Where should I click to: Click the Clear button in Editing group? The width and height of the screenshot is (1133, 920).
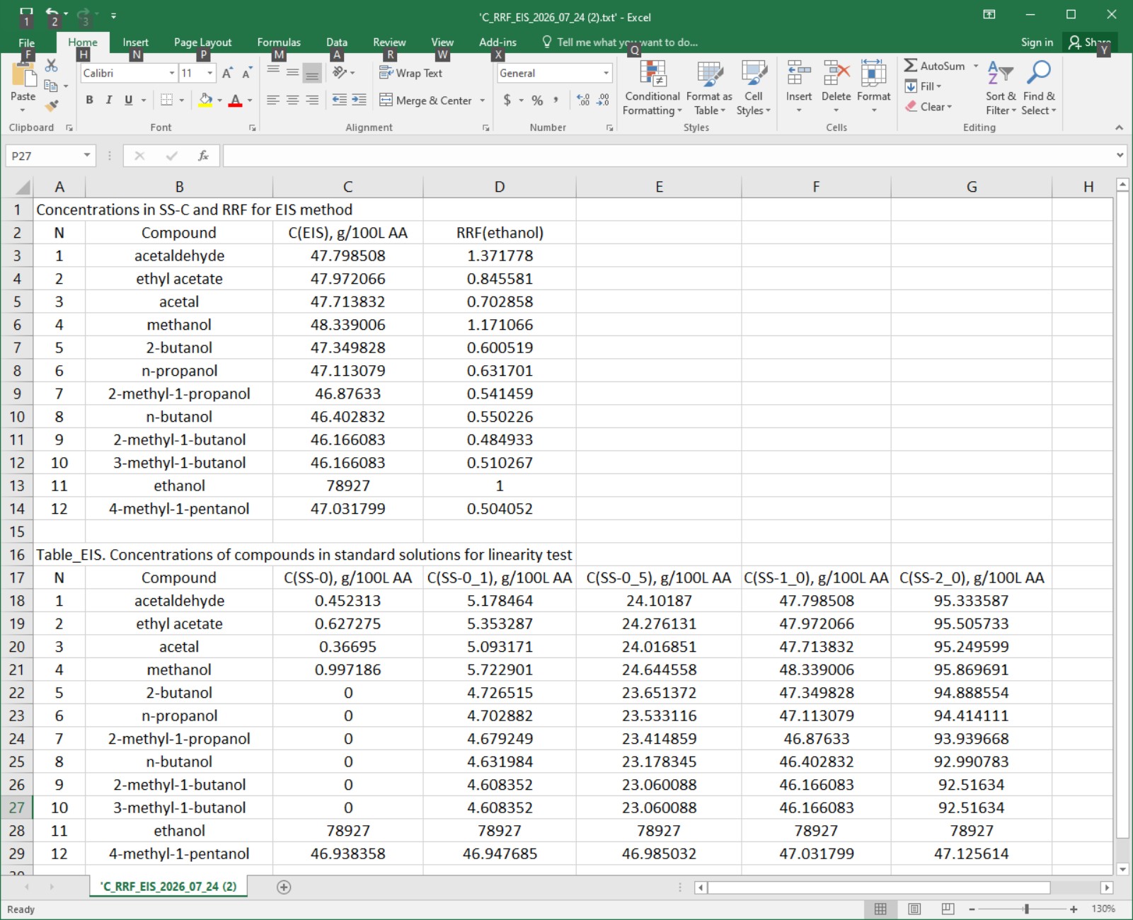[929, 107]
